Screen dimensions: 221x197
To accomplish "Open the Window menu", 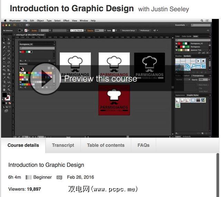I will [84, 21].
